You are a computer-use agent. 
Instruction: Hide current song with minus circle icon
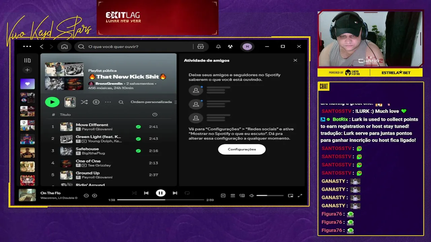tap(86, 196)
